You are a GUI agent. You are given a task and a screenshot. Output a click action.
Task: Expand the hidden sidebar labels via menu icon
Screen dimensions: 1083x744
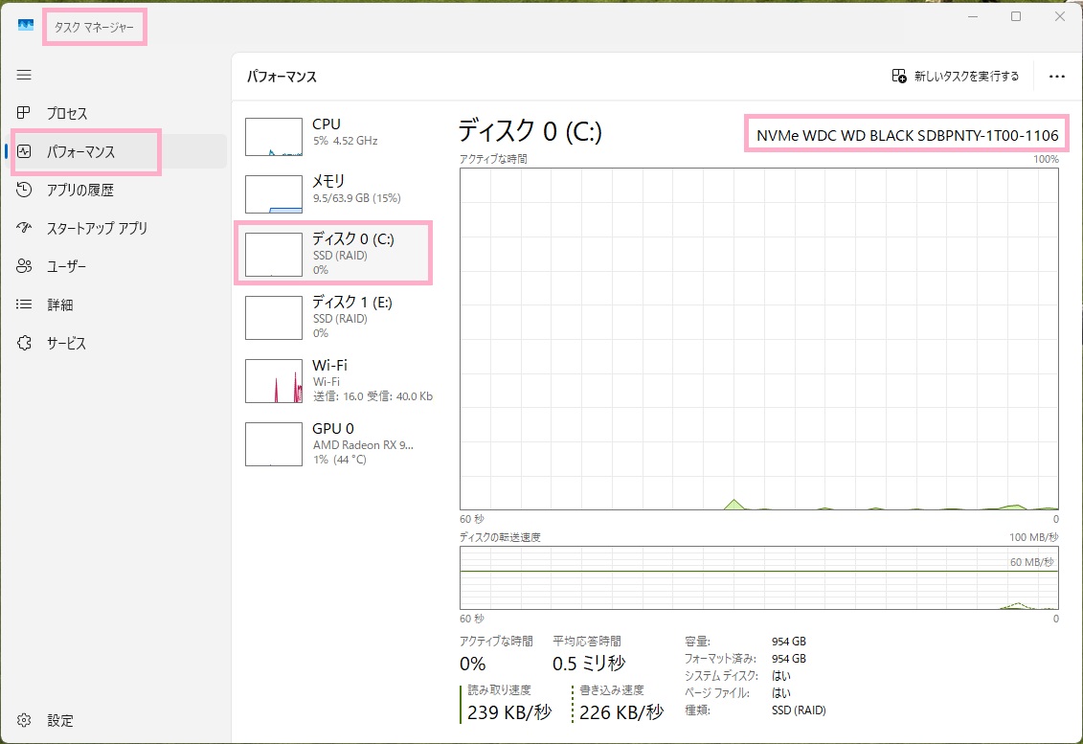(x=23, y=74)
